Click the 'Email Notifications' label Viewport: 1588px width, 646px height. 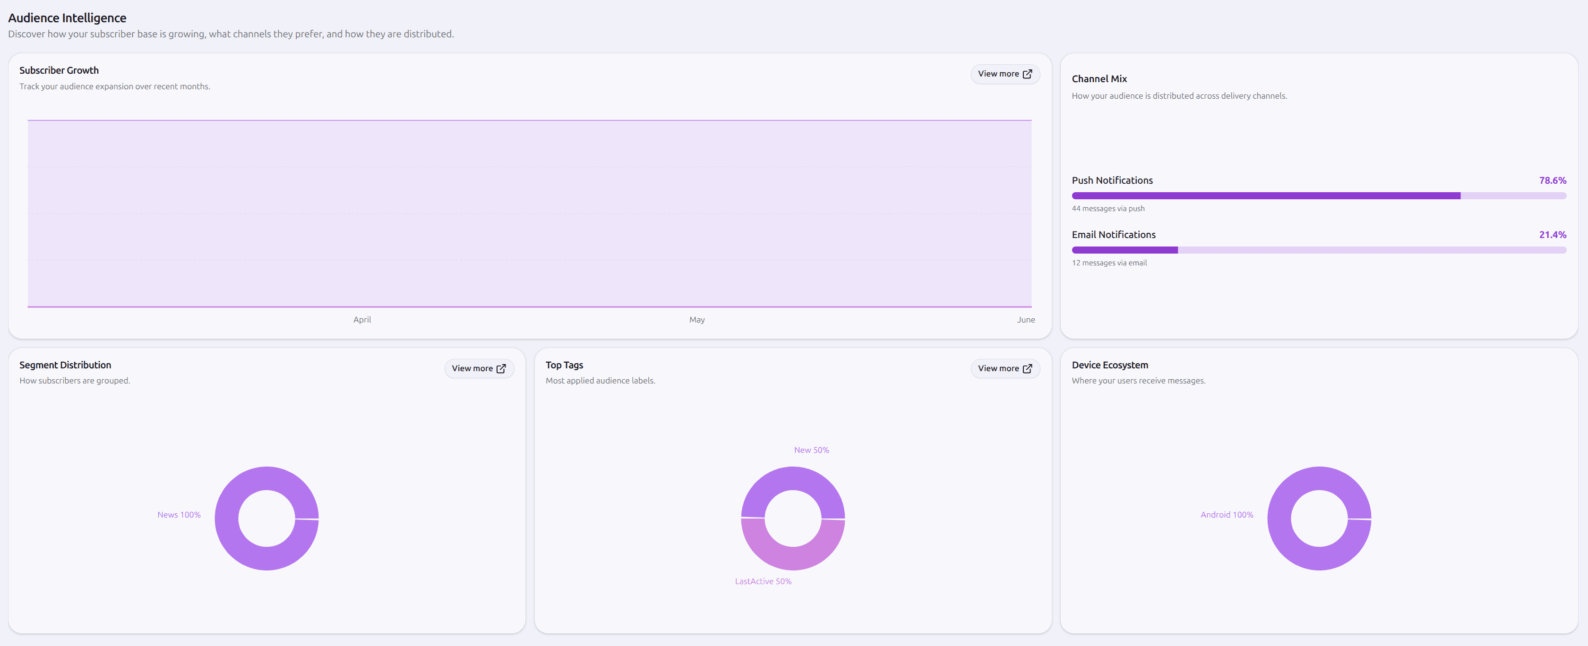pyautogui.click(x=1113, y=235)
